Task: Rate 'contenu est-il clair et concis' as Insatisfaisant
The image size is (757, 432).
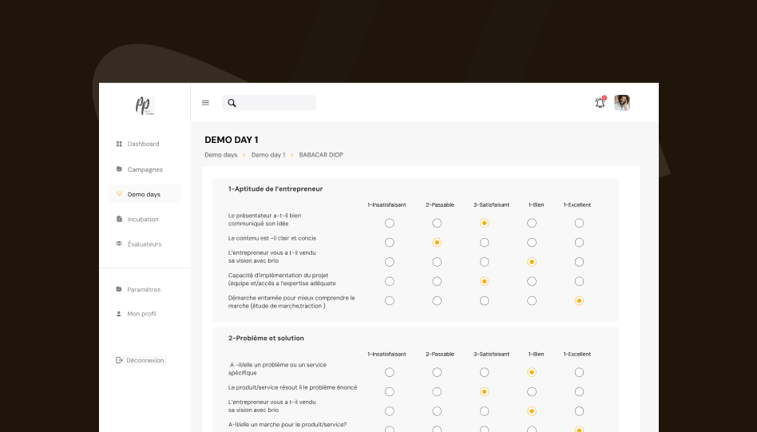Action: click(x=390, y=242)
